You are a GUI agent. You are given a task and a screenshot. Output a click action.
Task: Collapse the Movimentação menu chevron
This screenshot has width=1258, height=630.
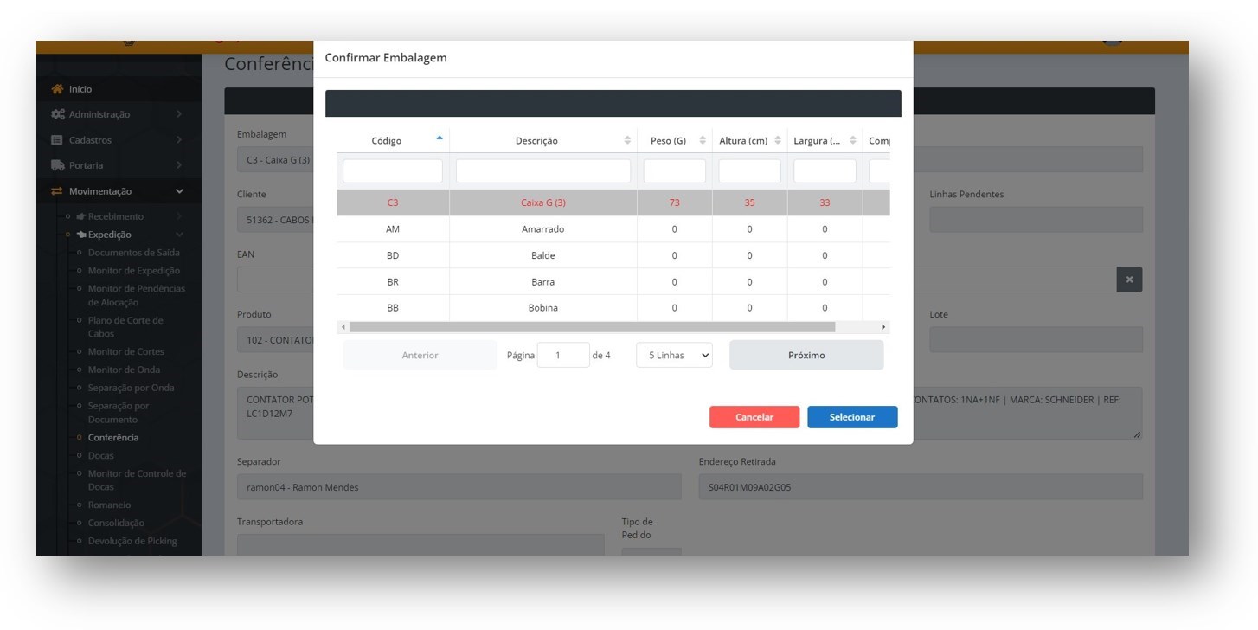(x=179, y=191)
